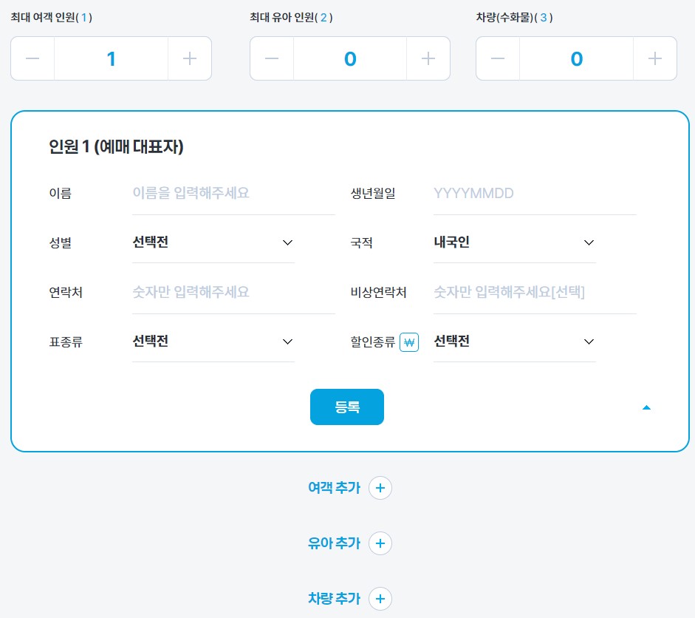Click the plus icon beside 여객 추가
This screenshot has height=618, width=695.
tap(380, 488)
